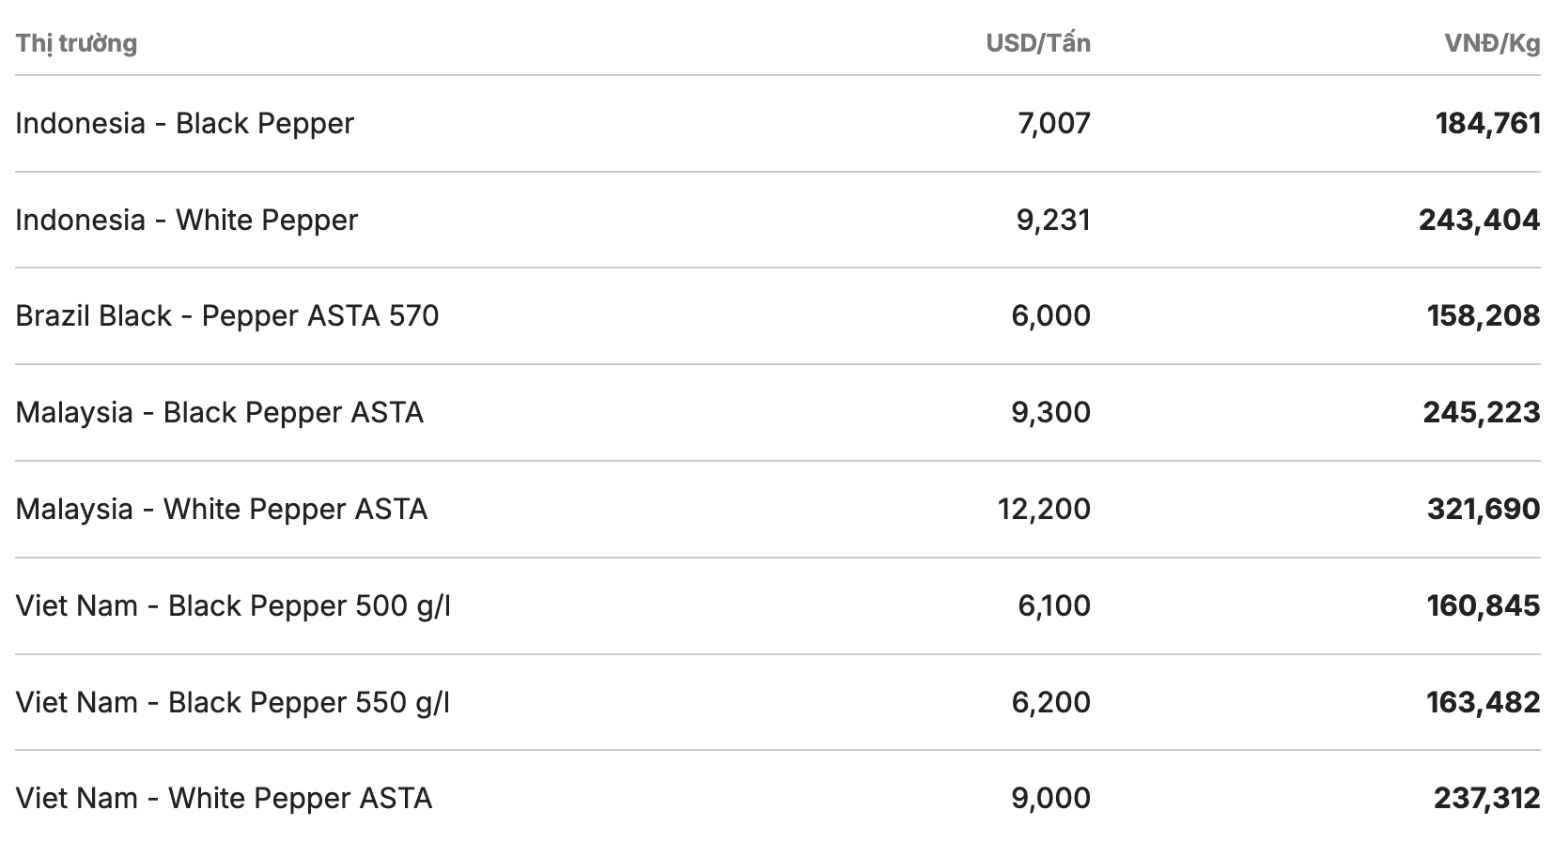Click Viet Nam - Black Pepper 550 g/l
Viewport: 1554px width, 841px height.
tap(233, 703)
